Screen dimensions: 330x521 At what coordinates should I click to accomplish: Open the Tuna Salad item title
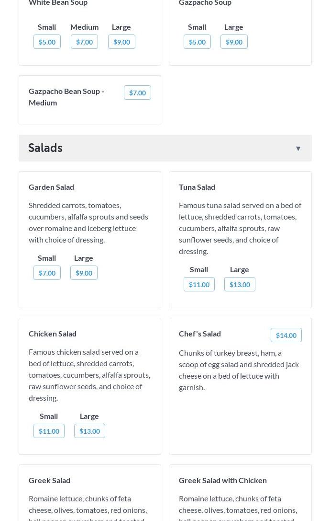point(197,187)
